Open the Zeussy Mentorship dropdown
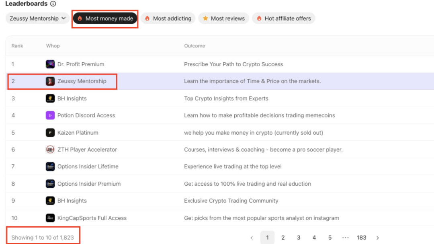The height and width of the screenshot is (244, 434). pyautogui.click(x=38, y=18)
